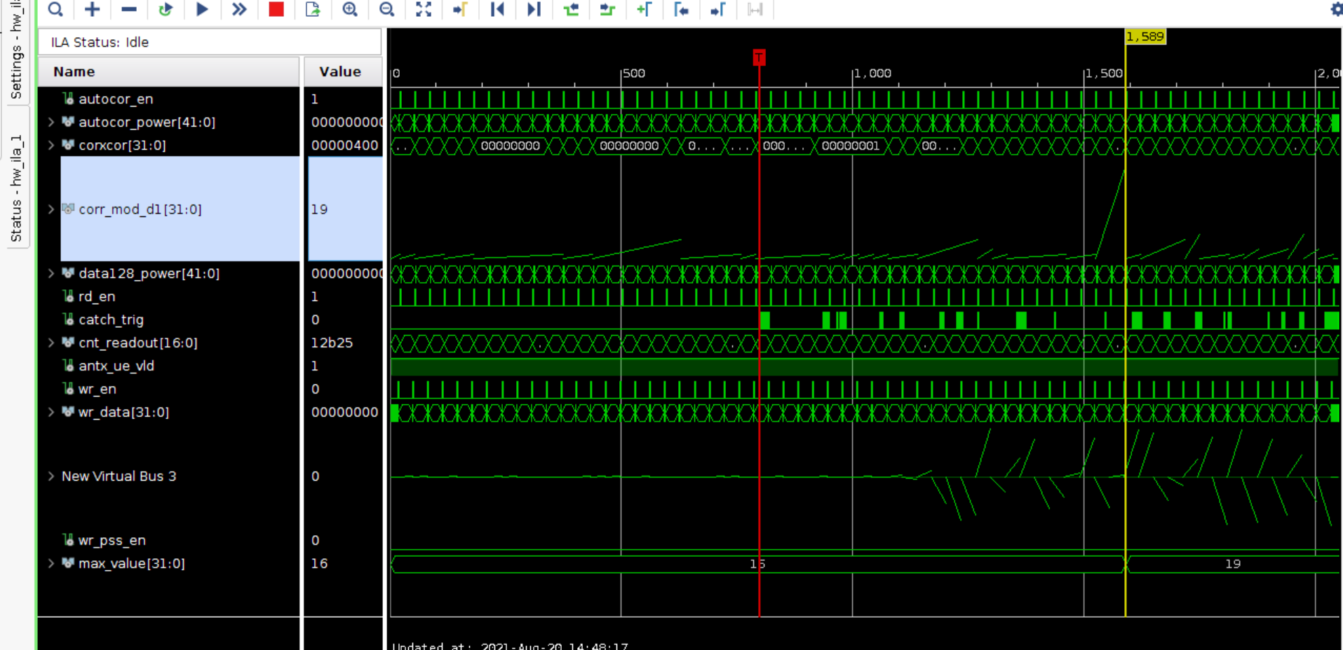Go to previous marker

tap(681, 9)
